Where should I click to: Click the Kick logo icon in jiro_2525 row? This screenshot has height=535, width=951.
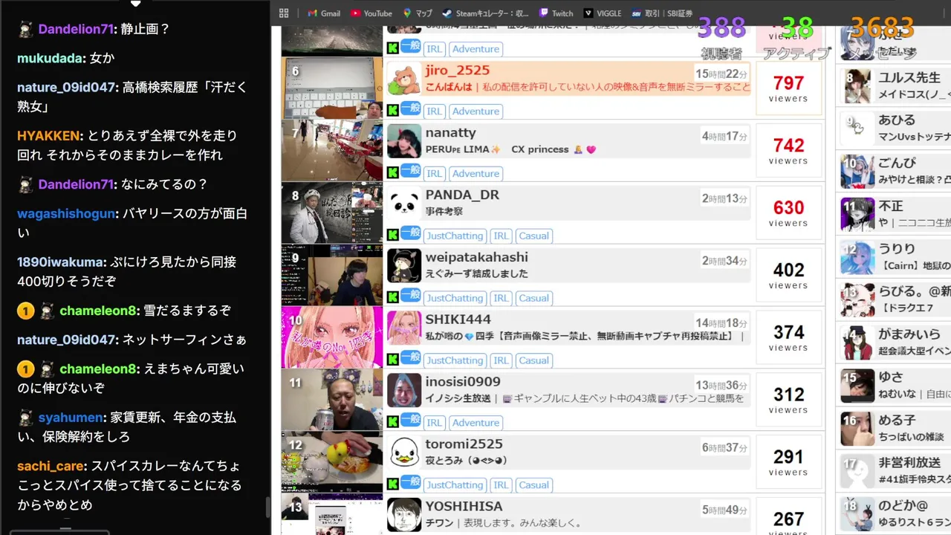393,110
